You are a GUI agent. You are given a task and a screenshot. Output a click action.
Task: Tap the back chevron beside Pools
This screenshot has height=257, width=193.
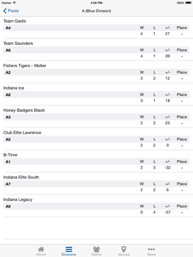5,11
